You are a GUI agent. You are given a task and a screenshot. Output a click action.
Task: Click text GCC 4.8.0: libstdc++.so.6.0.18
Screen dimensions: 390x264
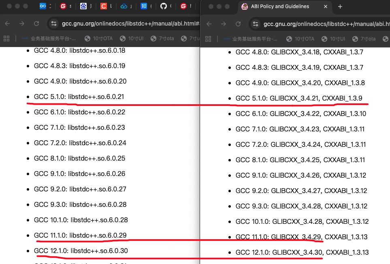80,51
